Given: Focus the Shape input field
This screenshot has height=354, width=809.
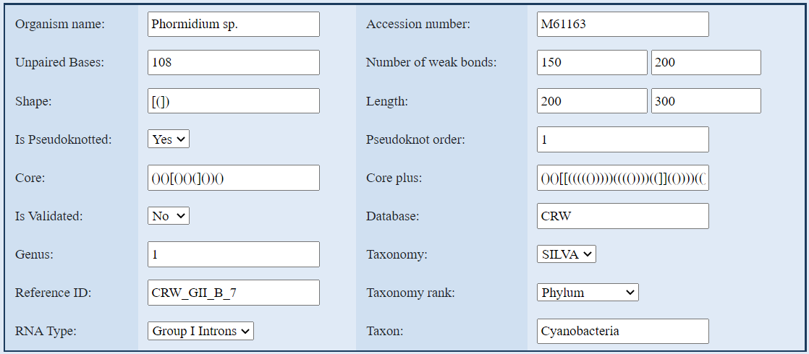Looking at the screenshot, I should [x=233, y=101].
